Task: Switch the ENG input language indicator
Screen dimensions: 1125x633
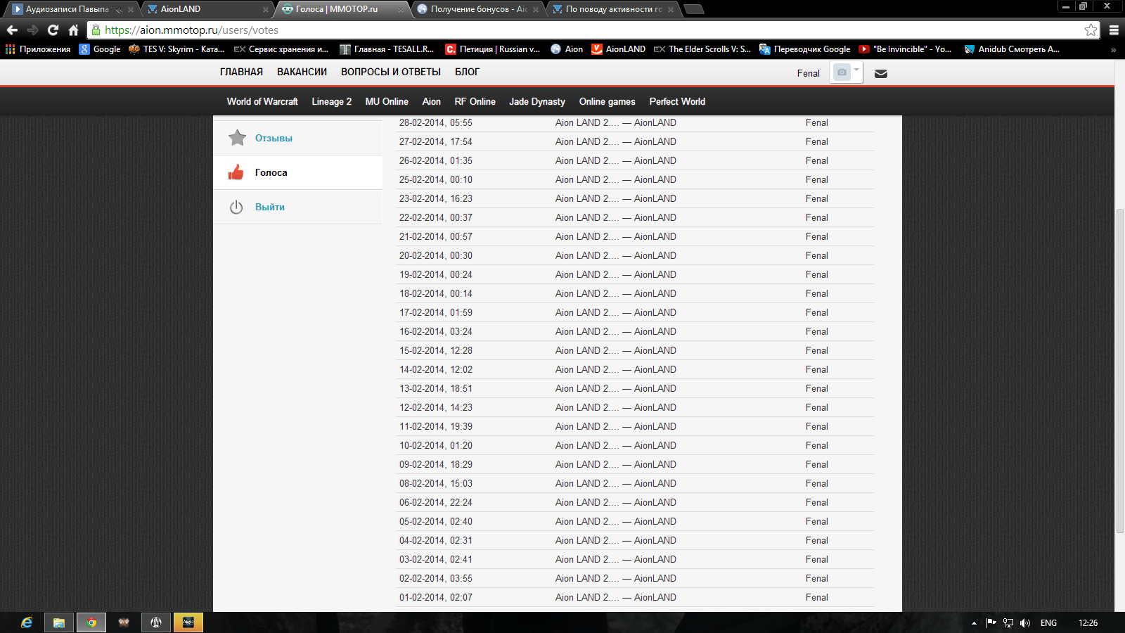Action: point(1048,623)
